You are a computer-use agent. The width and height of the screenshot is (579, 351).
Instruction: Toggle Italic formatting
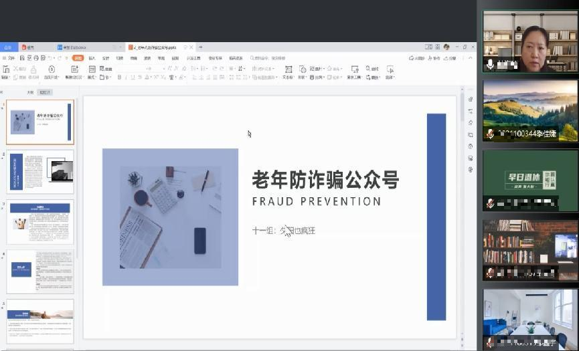[x=127, y=78]
